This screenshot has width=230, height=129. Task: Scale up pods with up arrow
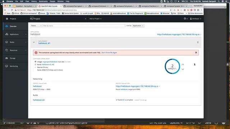coord(183,64)
